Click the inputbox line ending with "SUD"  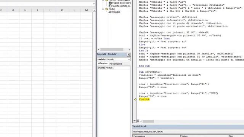[178, 93]
